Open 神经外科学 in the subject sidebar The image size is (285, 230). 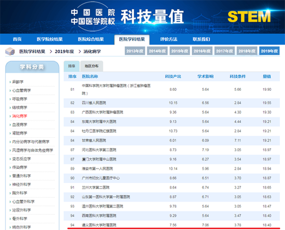click(21, 184)
